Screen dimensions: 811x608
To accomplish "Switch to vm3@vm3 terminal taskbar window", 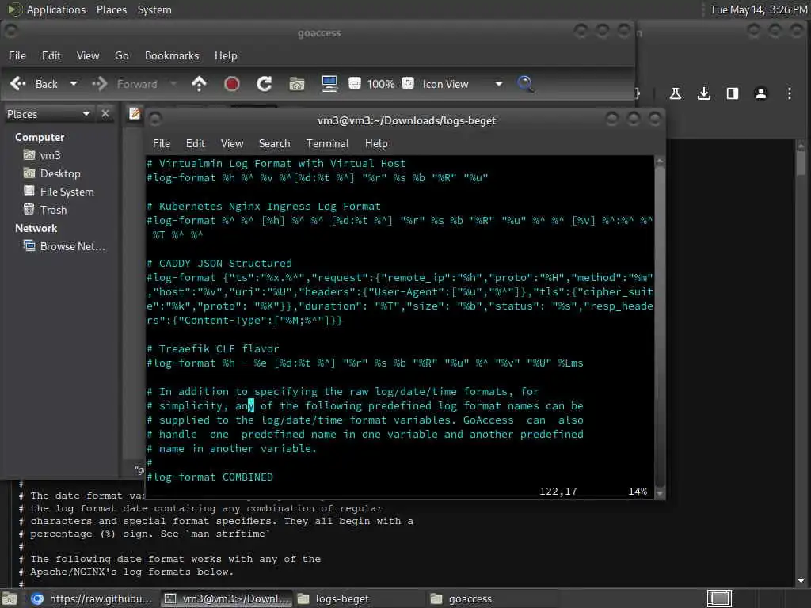I will pyautogui.click(x=227, y=599).
